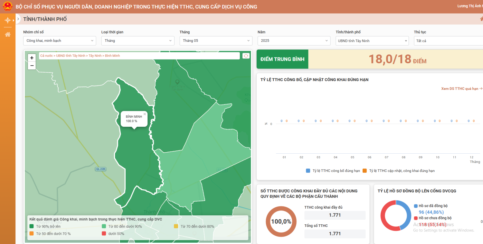Open the Tháng 05 month dropdown

tap(216, 41)
